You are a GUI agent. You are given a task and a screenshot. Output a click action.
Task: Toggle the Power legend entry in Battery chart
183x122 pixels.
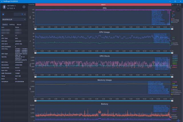(x=174, y=115)
